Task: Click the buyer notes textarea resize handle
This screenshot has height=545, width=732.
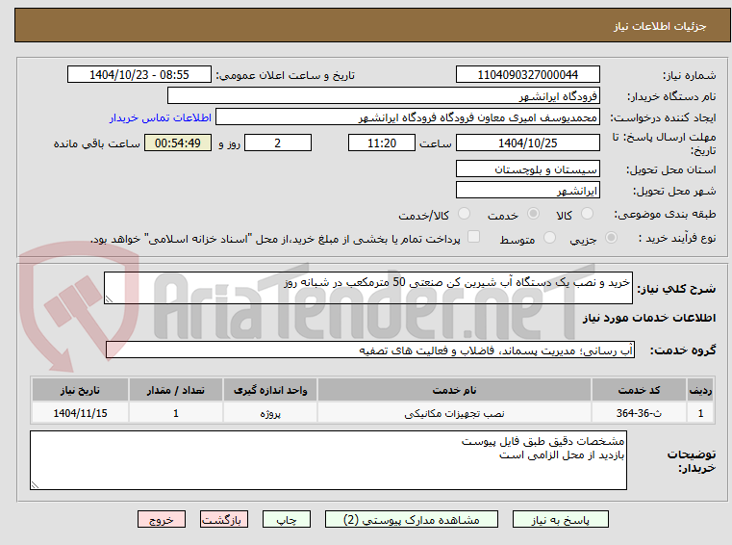Action: coord(35,485)
